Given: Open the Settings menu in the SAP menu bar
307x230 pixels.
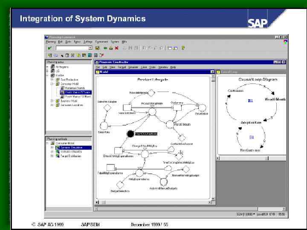Looking at the screenshot, I should 88,42.
